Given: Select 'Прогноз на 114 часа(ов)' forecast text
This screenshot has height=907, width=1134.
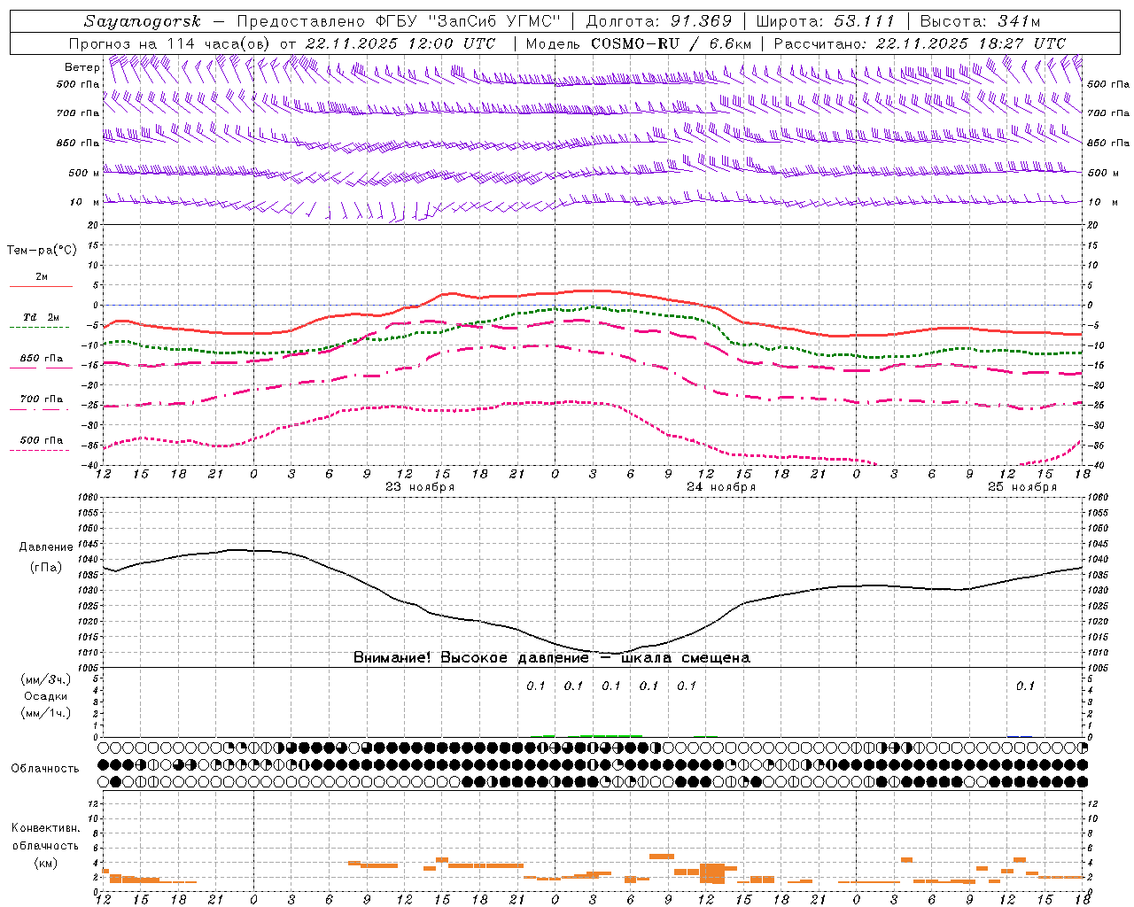Looking at the screenshot, I should [x=170, y=43].
